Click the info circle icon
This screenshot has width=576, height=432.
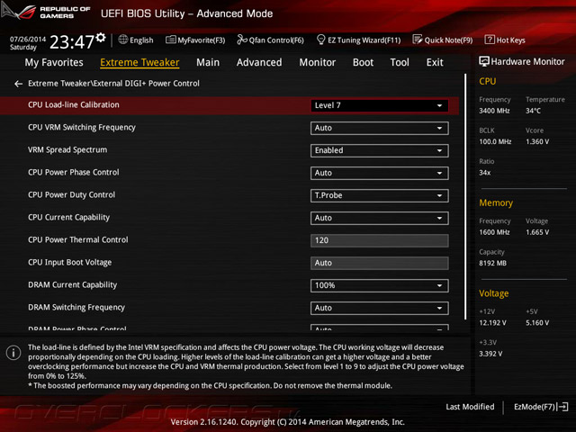click(13, 353)
